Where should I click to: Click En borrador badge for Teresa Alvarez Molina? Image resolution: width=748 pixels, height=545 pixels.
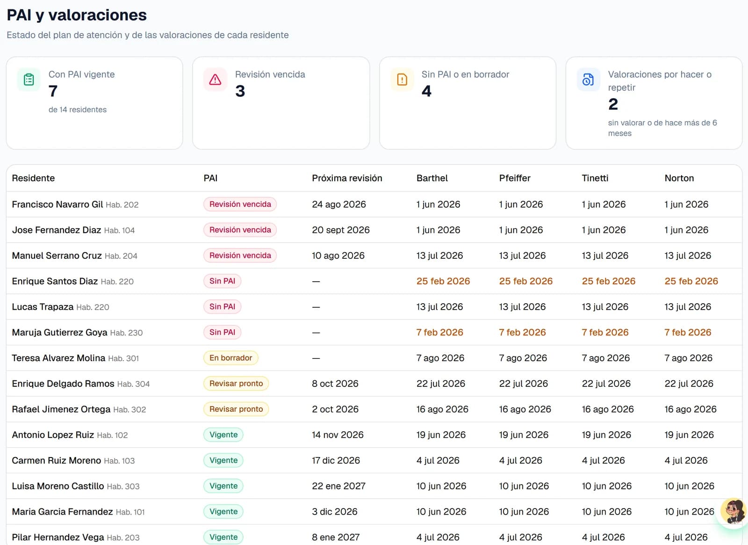[x=230, y=358]
